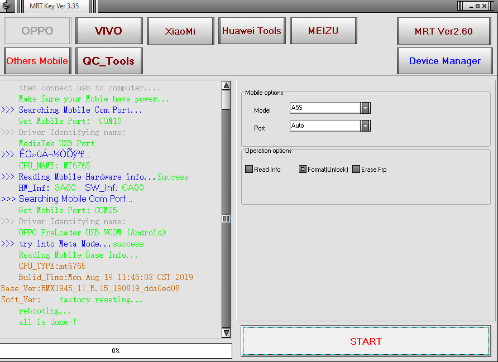The height and width of the screenshot is (362, 498).
Task: Click log line 'OPPO PreLoader USB VCOM (Android)'
Action: tap(92, 233)
